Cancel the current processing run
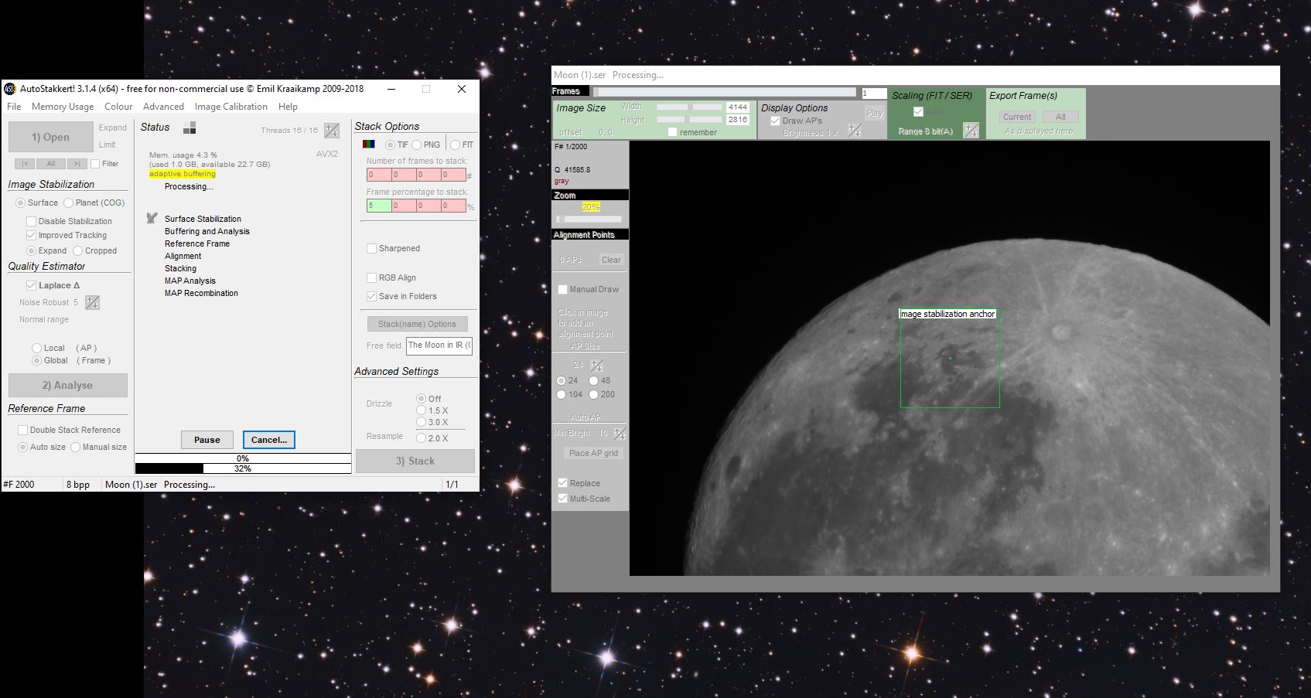The height and width of the screenshot is (698, 1311). point(268,440)
